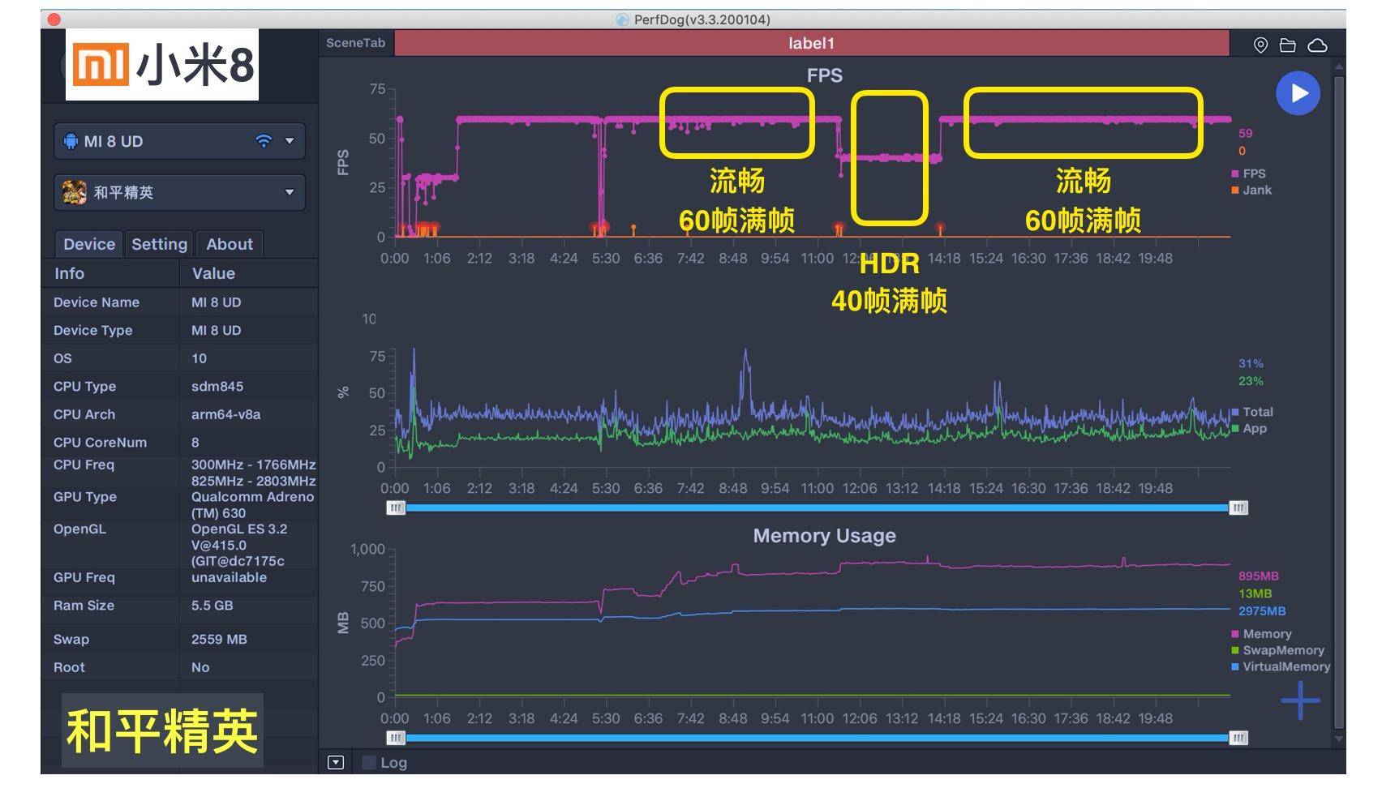Click the blue plus add-chart icon

pyautogui.click(x=1300, y=700)
